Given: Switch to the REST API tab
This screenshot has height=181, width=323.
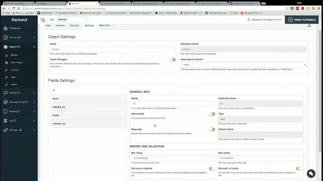Looking at the screenshot, I should point(104,26).
